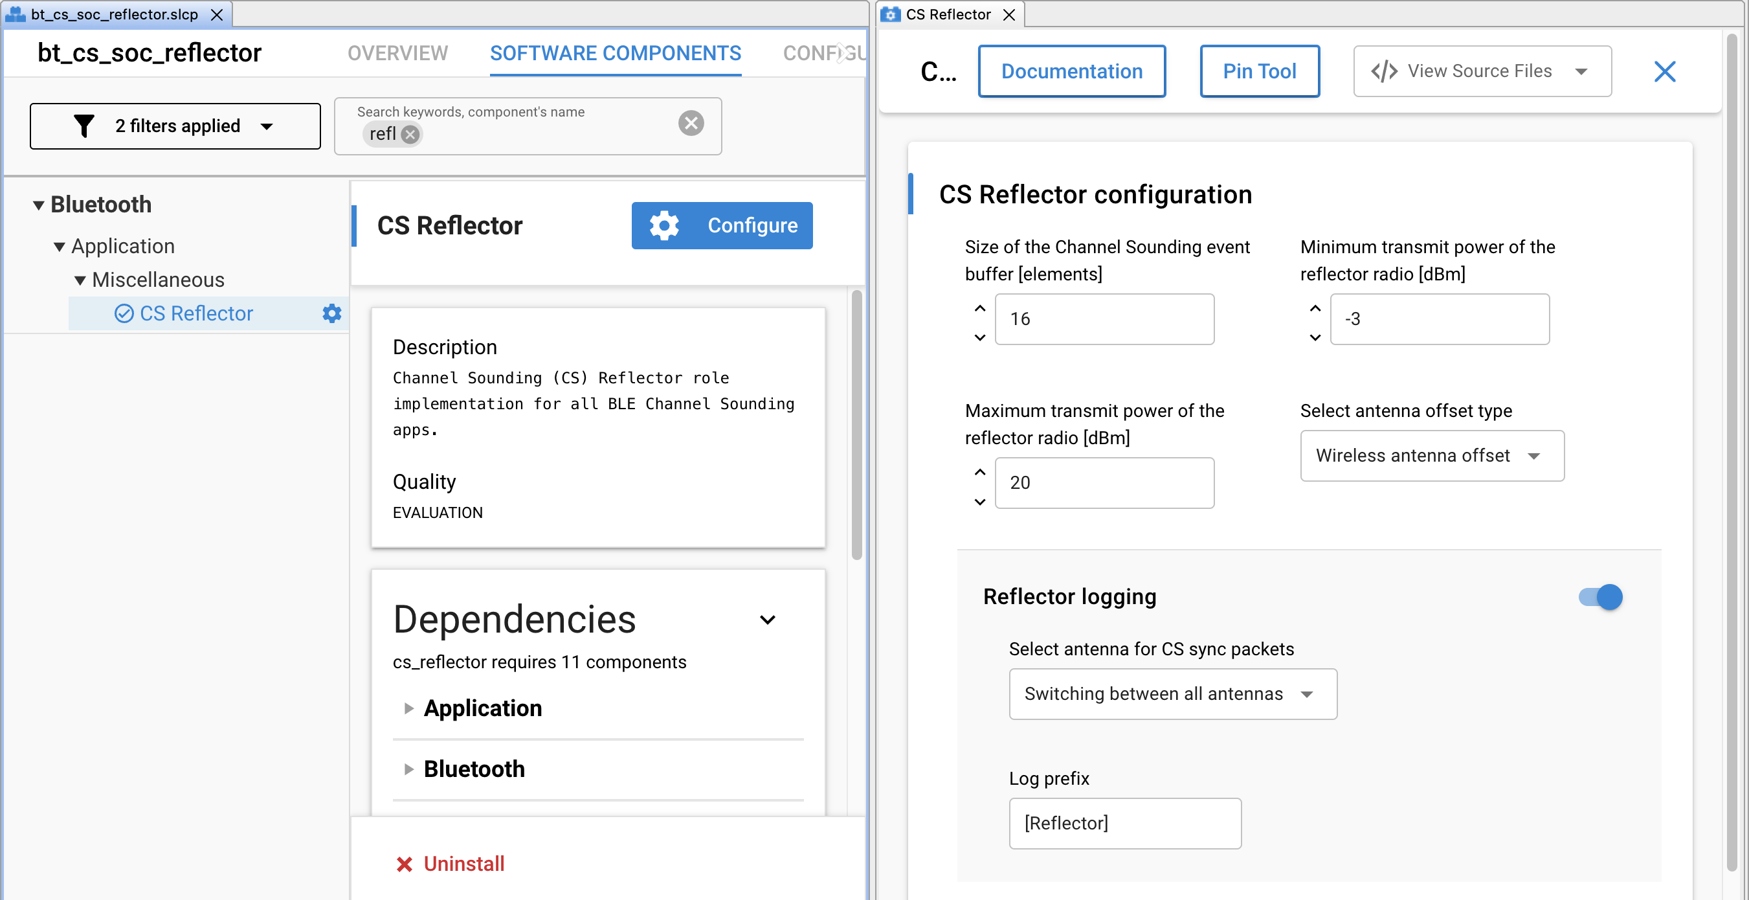Viewport: 1749px width, 900px height.
Task: Click the gear icon beside CS Reflector tree item
Action: click(332, 313)
